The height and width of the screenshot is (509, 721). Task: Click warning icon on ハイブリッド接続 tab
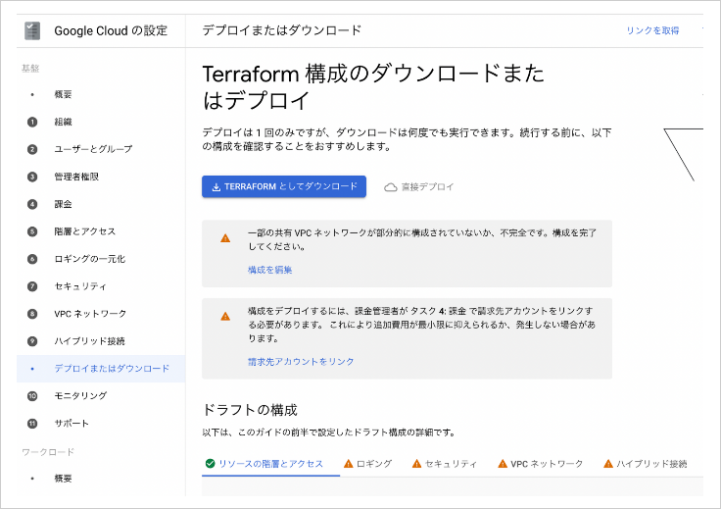[x=608, y=464]
